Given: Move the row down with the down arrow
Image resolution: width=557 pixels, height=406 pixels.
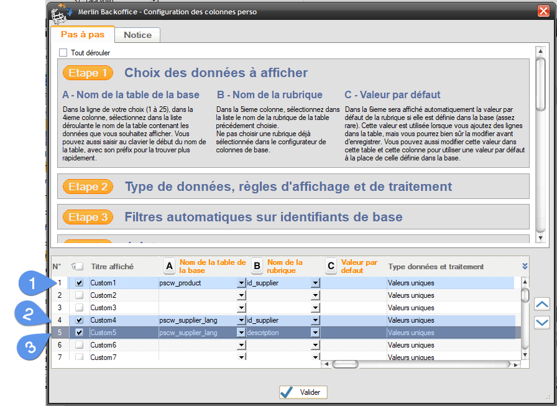Looking at the screenshot, I should point(541,322).
